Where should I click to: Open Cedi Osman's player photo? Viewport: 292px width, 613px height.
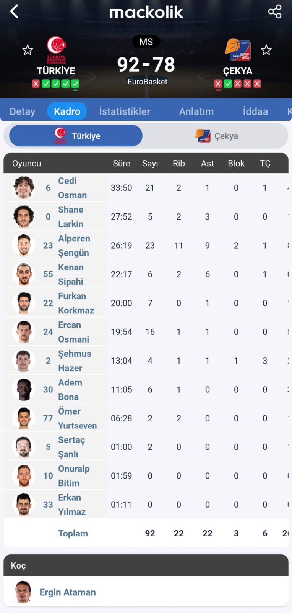click(24, 187)
